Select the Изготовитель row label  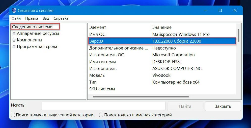point(103,69)
